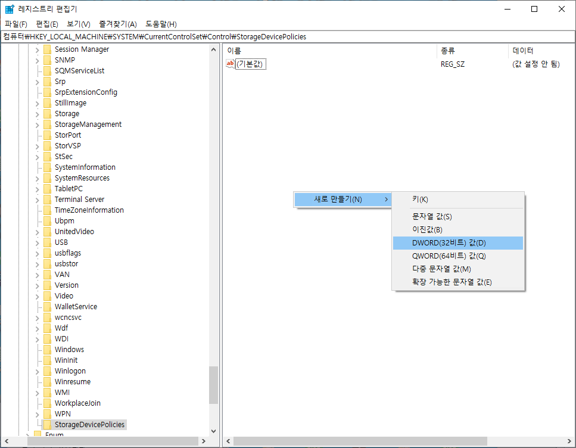Expand the SNMP key
Viewport: 576px width, 448px height.
(x=37, y=60)
